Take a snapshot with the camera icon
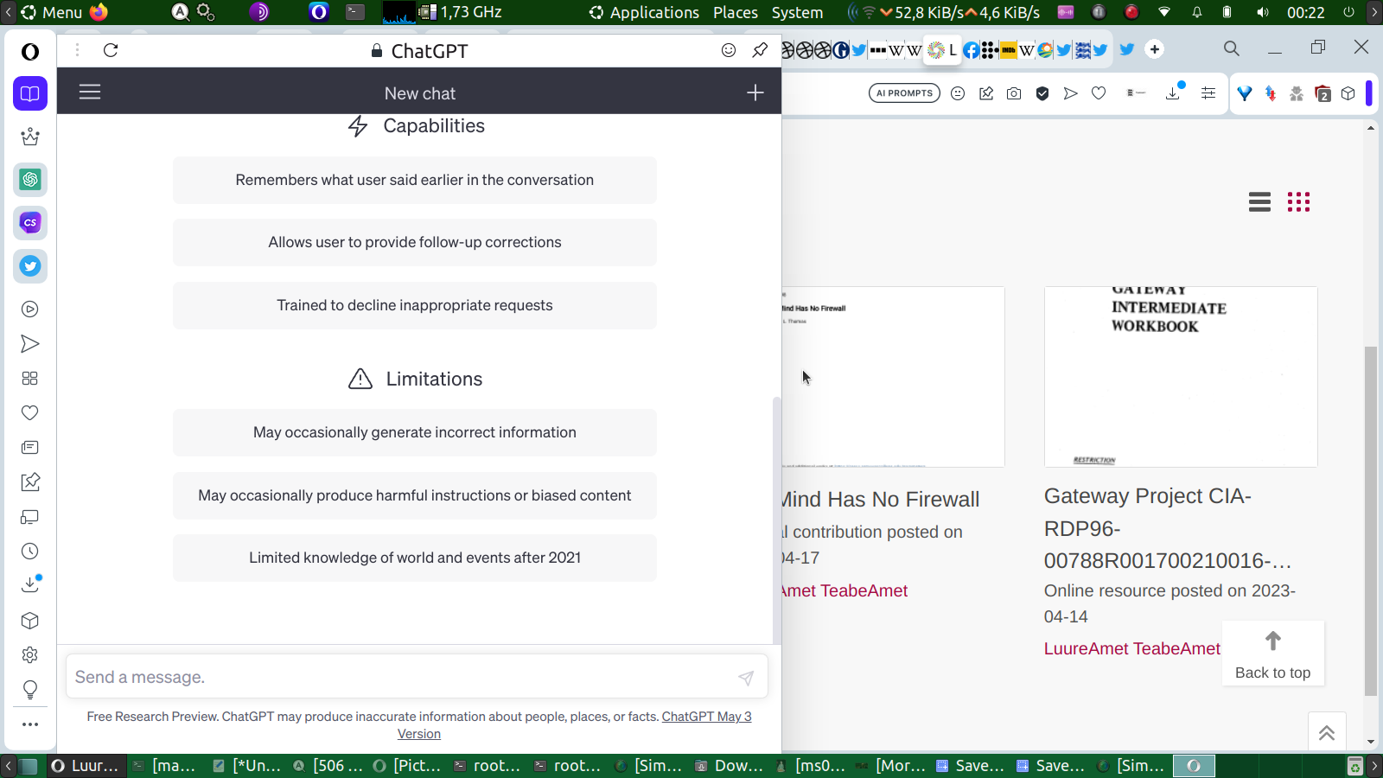The height and width of the screenshot is (778, 1383). point(1014,93)
